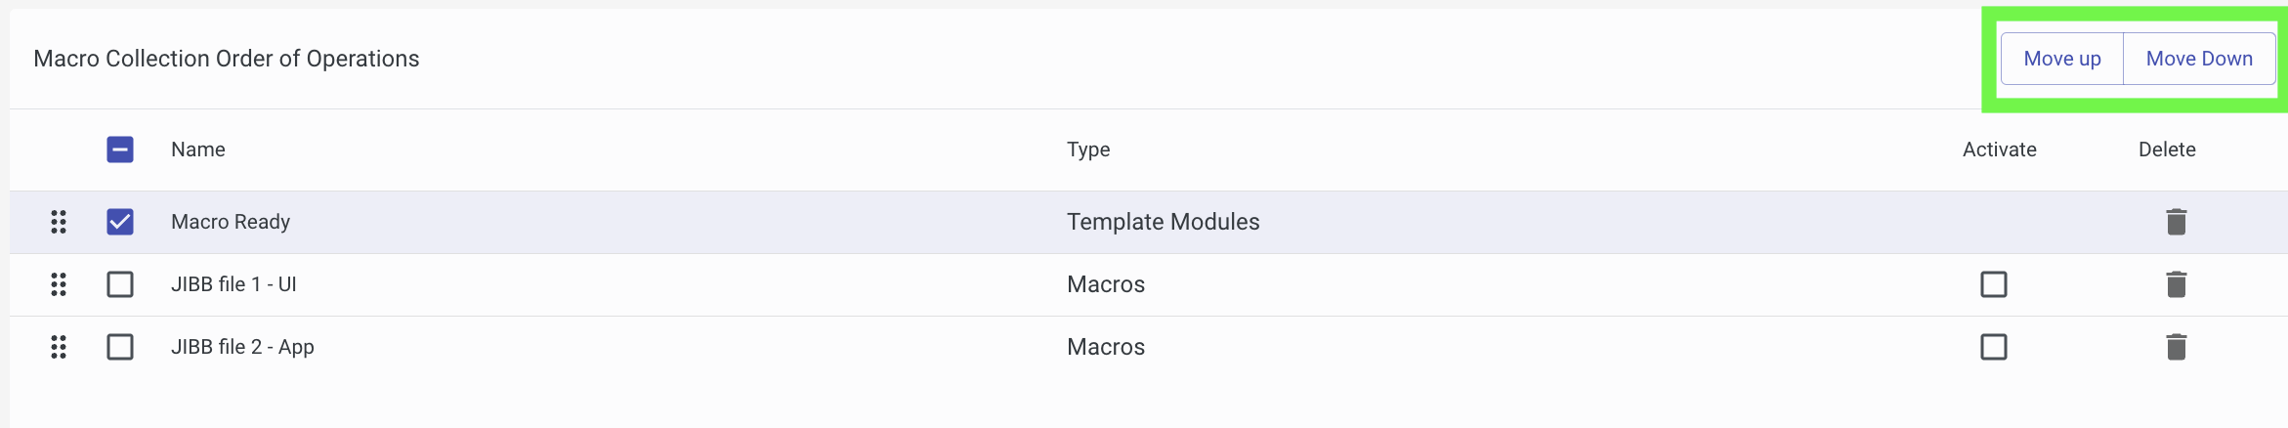Click the Move up button
The height and width of the screenshot is (428, 2288).
[x=2062, y=59]
